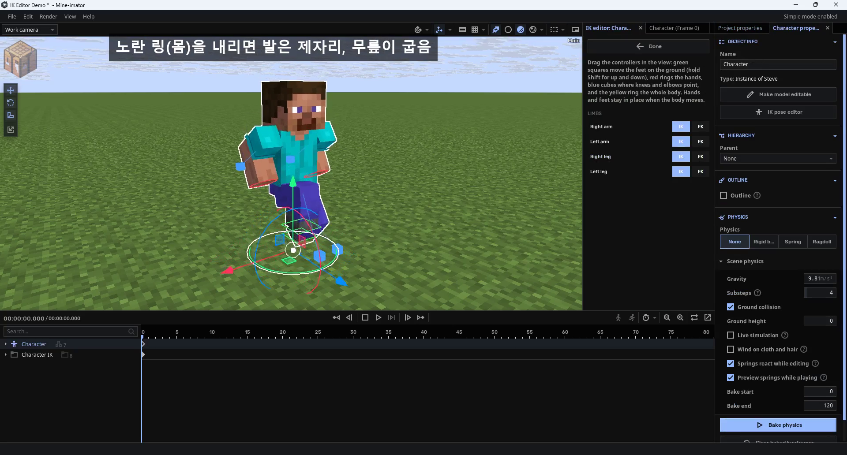Switch Left leg to FK mode
847x455 pixels.
(701, 172)
